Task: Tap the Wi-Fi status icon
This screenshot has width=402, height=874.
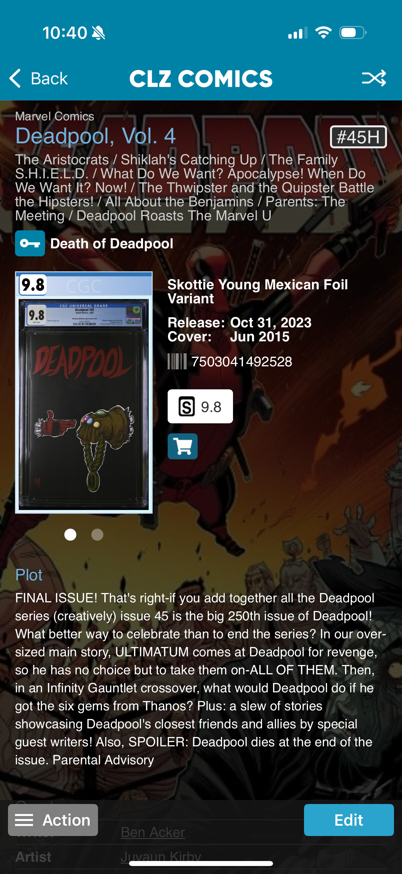Action: coord(323,33)
